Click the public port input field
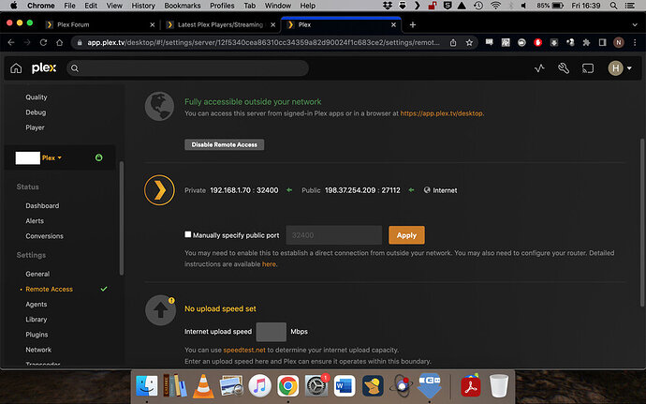Image resolution: width=646 pixels, height=404 pixels. (333, 235)
